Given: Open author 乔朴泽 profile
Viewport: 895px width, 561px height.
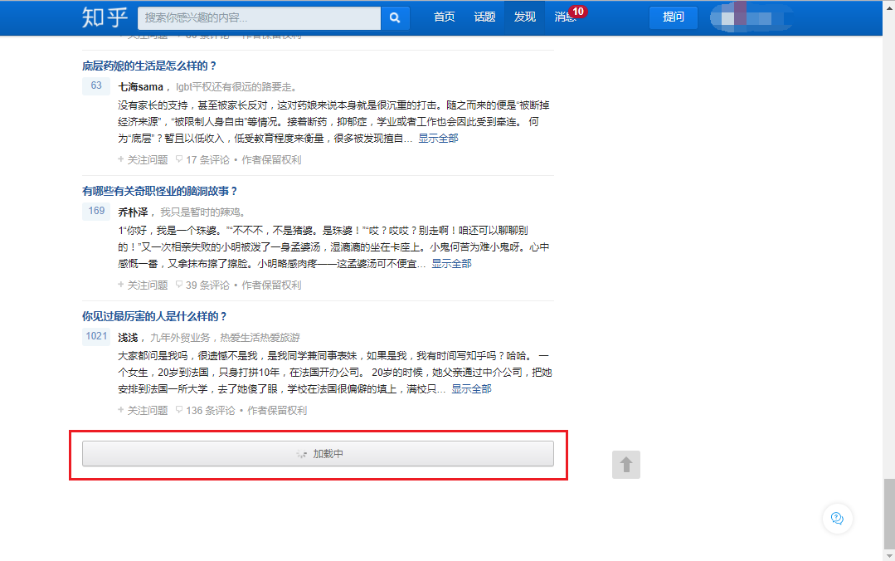Looking at the screenshot, I should point(133,212).
